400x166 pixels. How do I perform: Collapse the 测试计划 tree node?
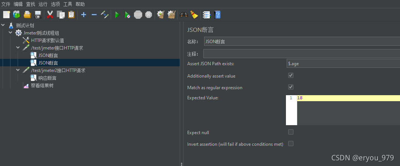3,25
